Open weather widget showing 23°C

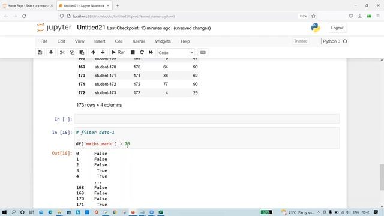[x=298, y=212]
